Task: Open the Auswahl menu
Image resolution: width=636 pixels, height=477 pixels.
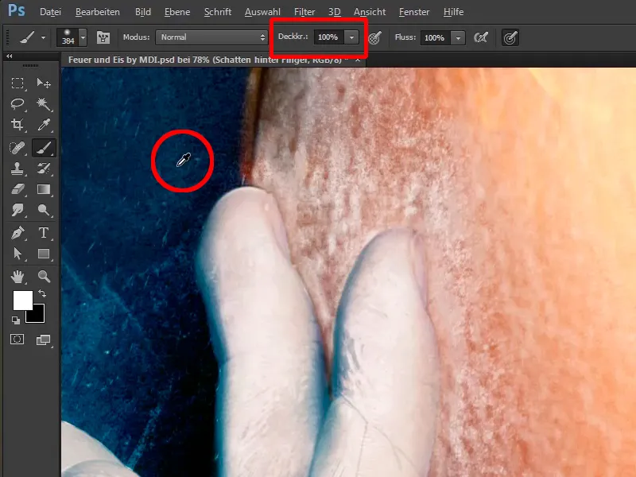Action: point(262,12)
